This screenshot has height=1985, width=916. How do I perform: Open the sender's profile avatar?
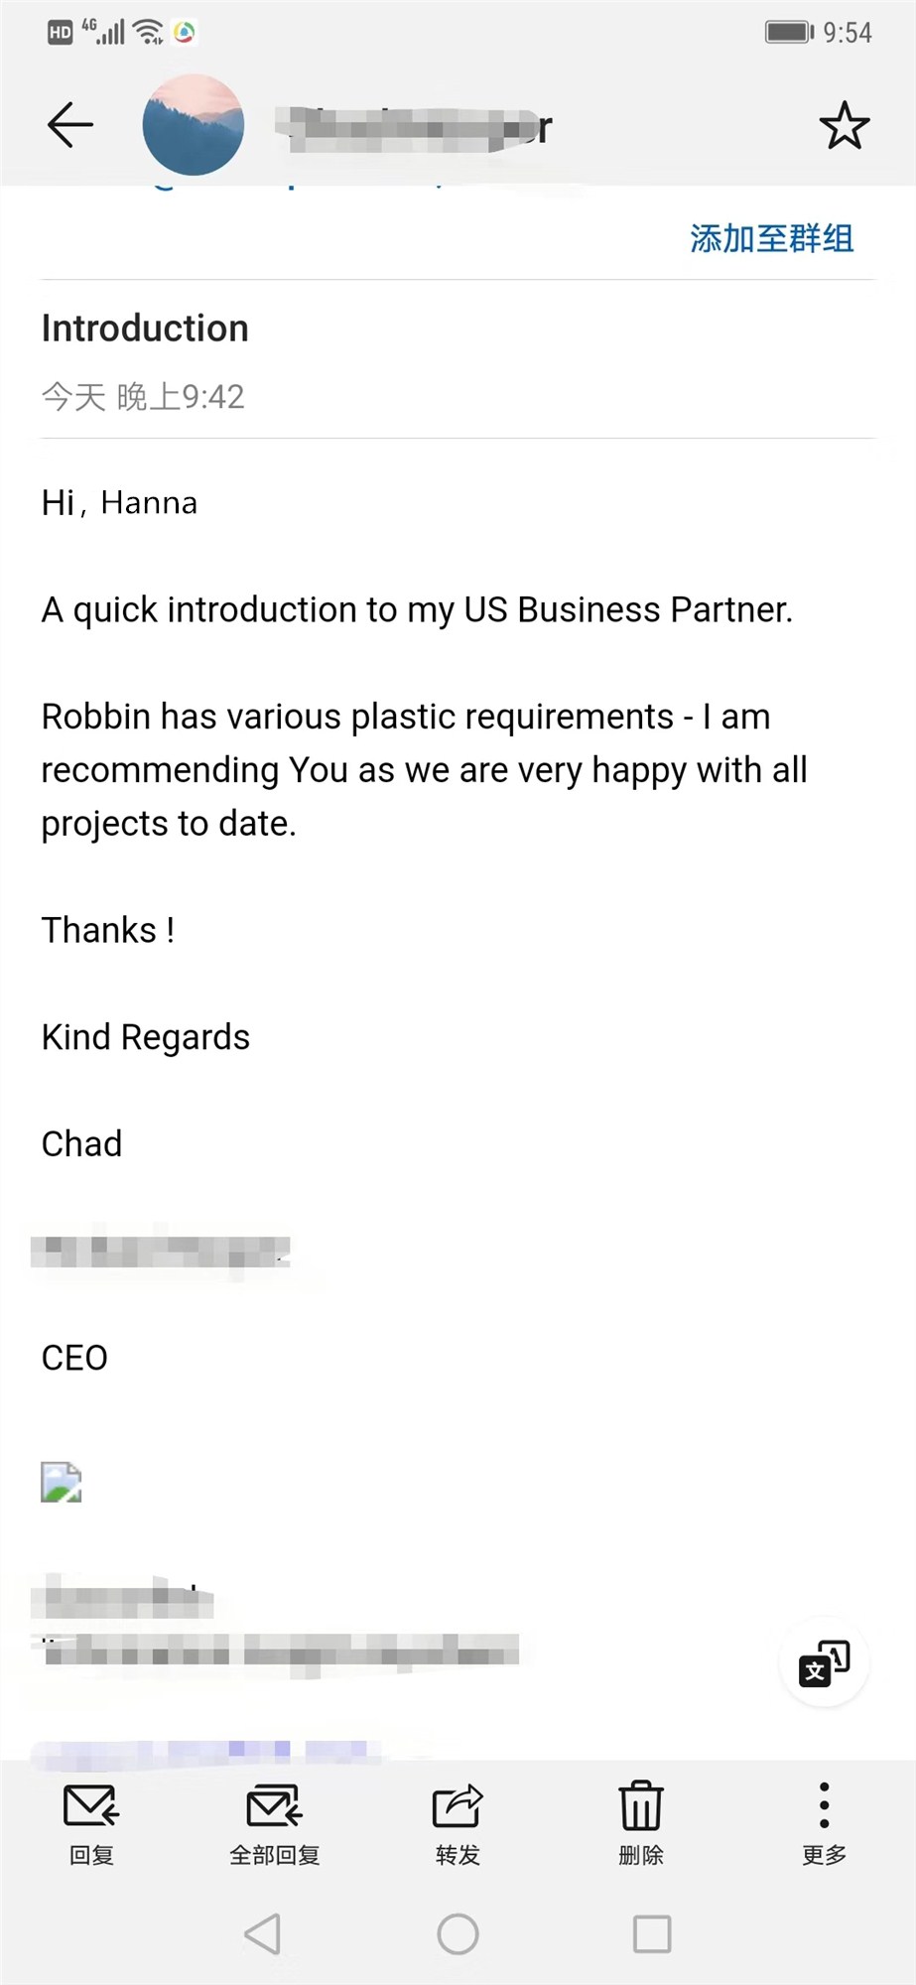[194, 125]
